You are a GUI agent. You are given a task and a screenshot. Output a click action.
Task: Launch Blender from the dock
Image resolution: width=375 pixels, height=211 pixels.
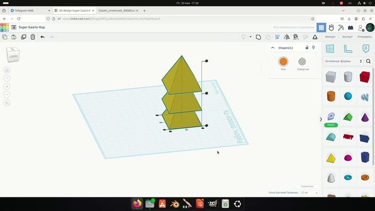point(175,204)
